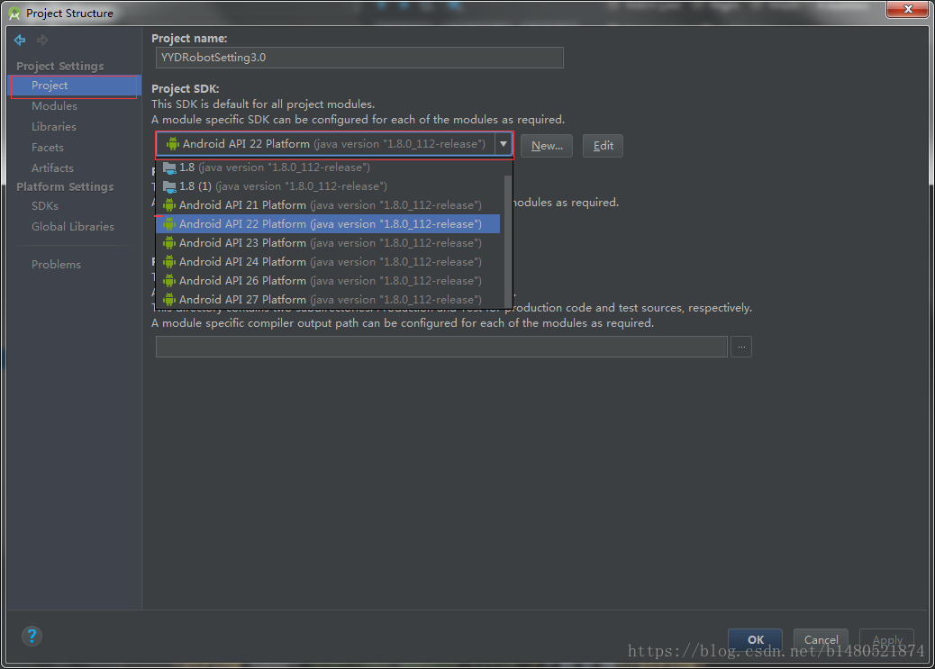Open Problems page in sidebar

pyautogui.click(x=56, y=265)
